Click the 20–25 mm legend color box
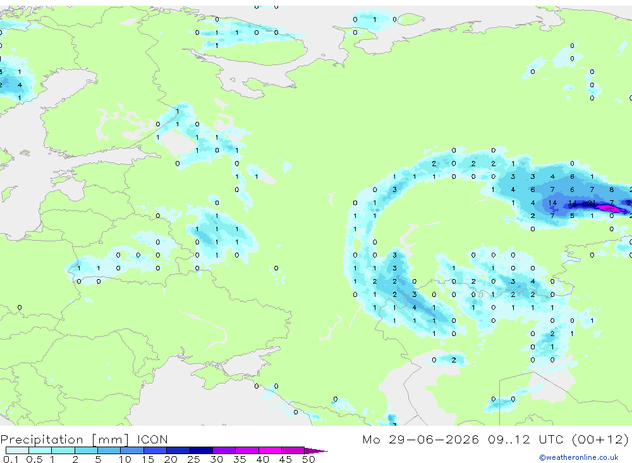Screen dimensions: 632x463 (178, 450)
